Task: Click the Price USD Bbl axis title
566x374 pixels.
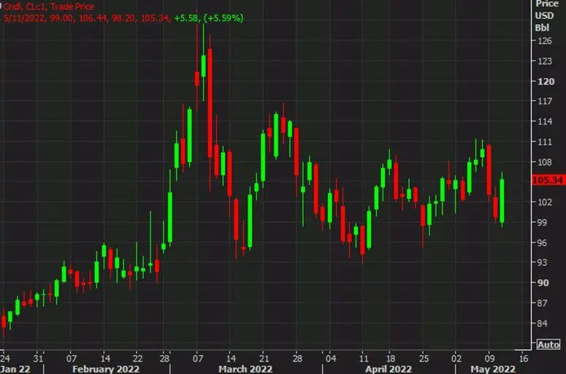Action: (543, 15)
